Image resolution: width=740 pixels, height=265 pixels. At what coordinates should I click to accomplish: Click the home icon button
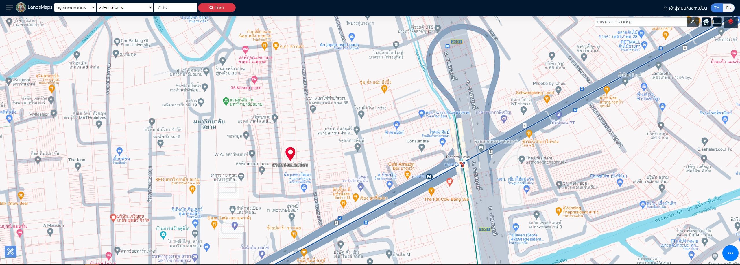click(706, 22)
